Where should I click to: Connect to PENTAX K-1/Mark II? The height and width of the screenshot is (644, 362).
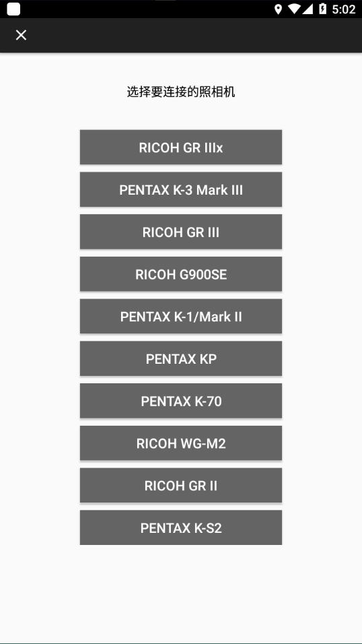(x=181, y=317)
